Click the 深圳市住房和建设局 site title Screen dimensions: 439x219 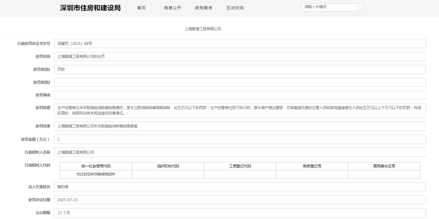90,8
